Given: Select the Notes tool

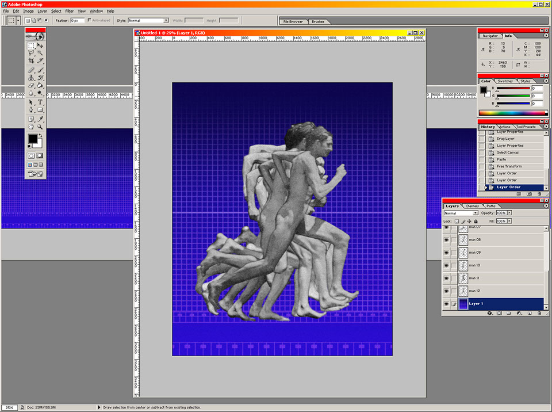Looking at the screenshot, I should 31,119.
